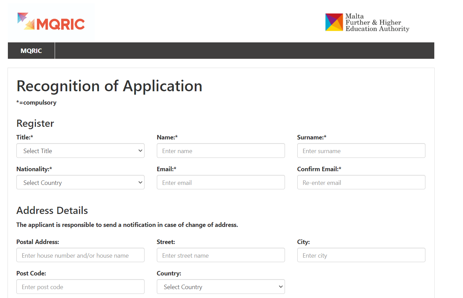Focus the Enter street name field
463x298 pixels.
pyautogui.click(x=220, y=255)
